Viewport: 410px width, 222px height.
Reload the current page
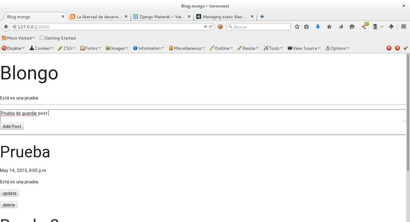pos(211,27)
